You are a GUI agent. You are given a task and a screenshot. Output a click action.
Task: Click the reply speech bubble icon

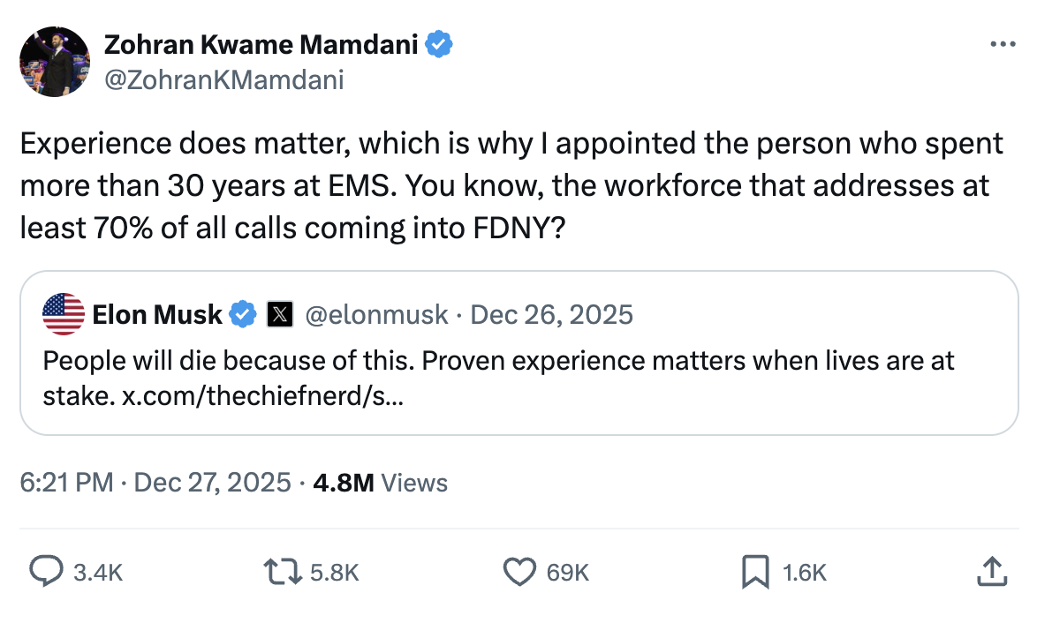point(44,572)
